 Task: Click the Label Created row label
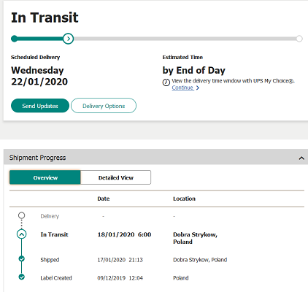[x=56, y=278]
